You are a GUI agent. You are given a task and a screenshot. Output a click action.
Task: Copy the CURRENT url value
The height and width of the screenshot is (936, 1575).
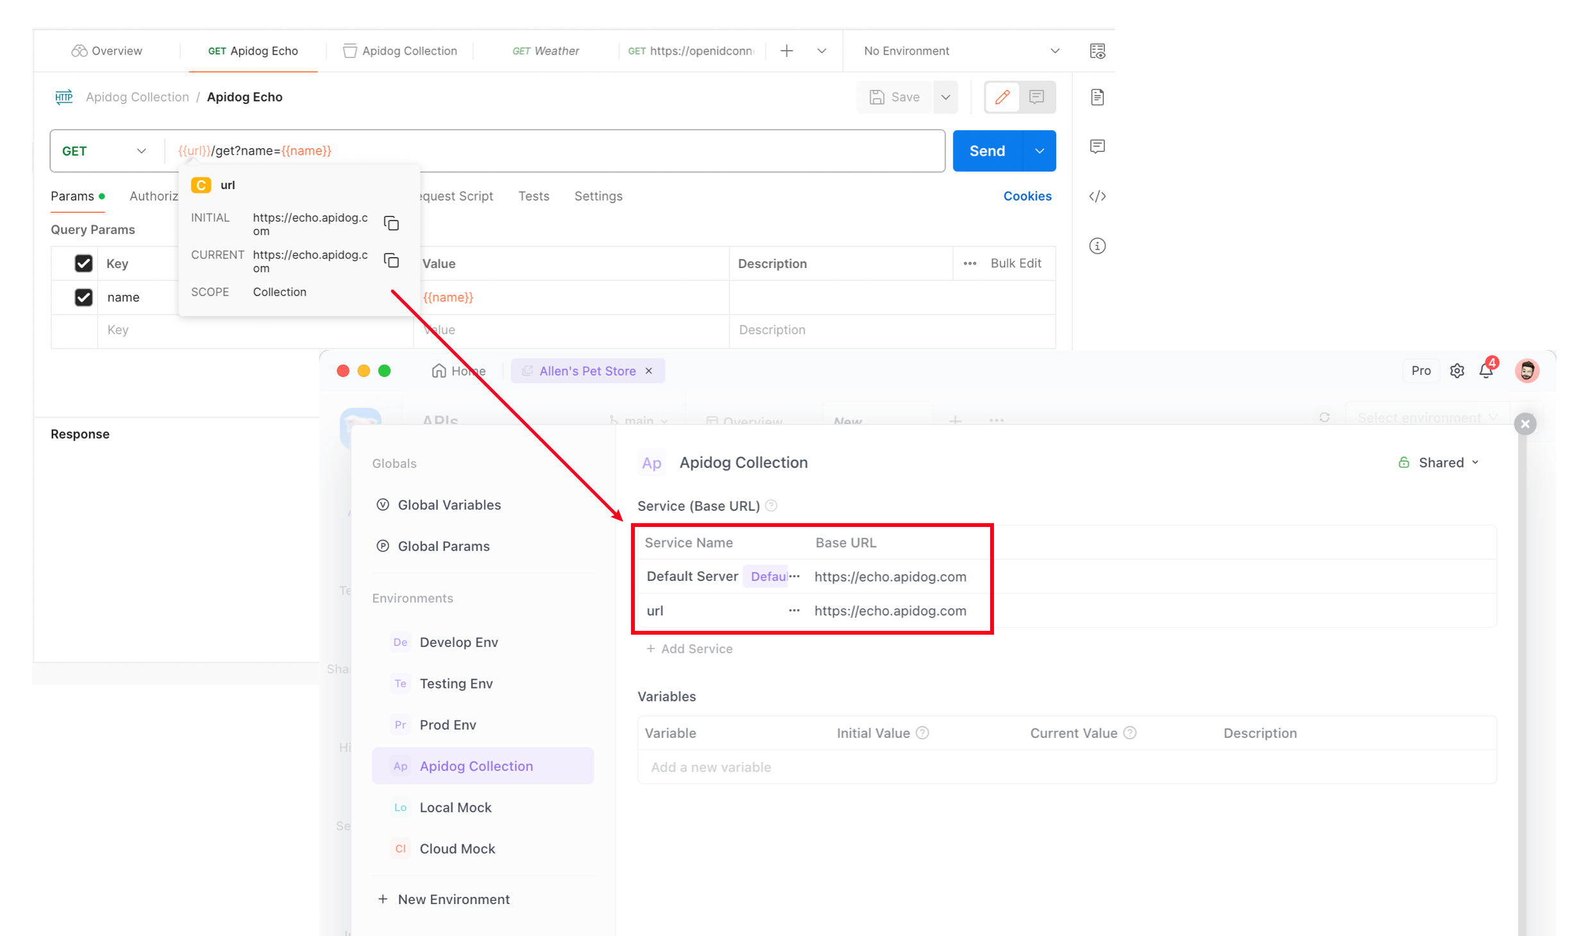391,260
